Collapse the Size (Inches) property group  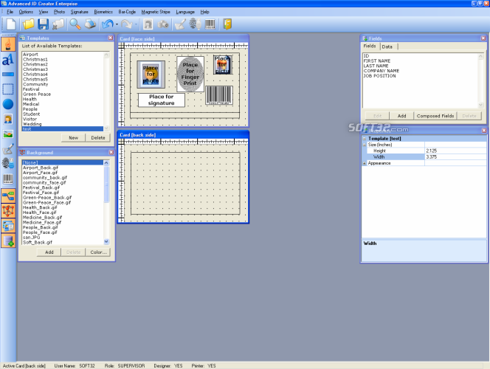point(365,145)
